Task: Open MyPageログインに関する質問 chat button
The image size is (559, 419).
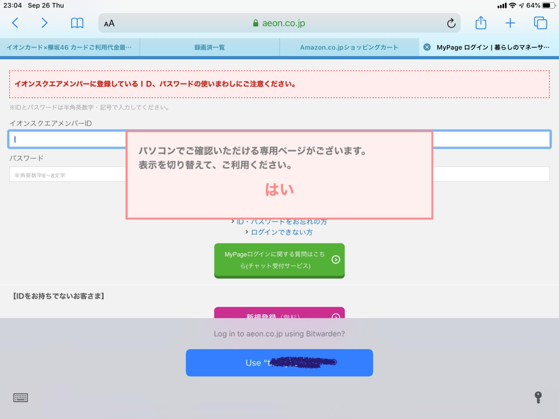Action: point(279,260)
